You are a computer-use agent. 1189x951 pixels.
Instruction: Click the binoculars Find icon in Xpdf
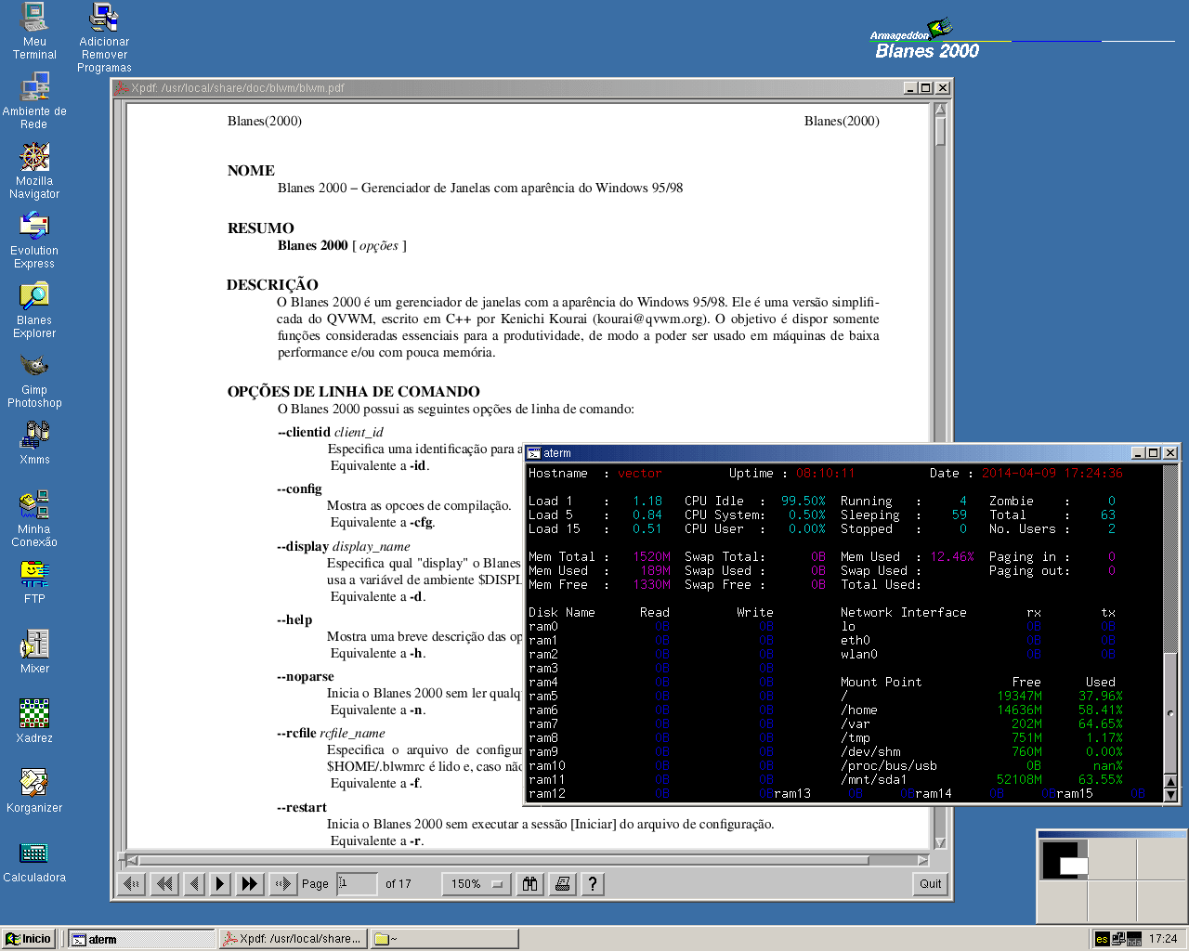(x=529, y=884)
